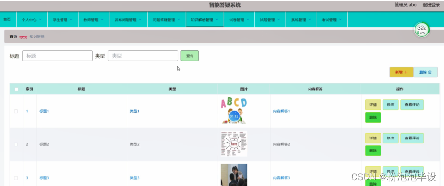Click green 删除 button for 标题2 row
This screenshot has width=444, height=186.
coord(373,151)
